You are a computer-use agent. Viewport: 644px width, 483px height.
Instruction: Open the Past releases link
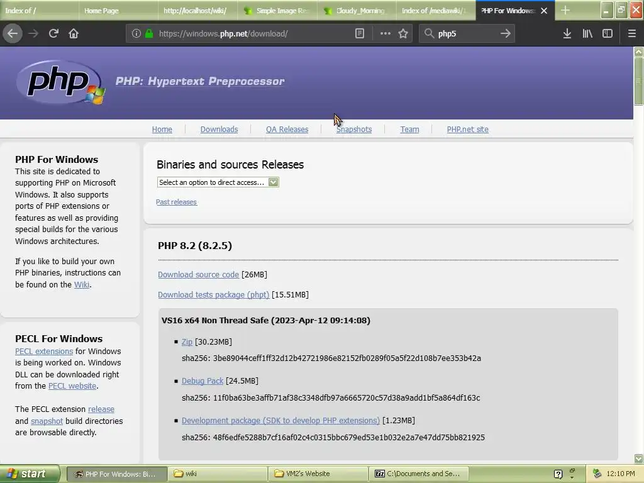[176, 202]
